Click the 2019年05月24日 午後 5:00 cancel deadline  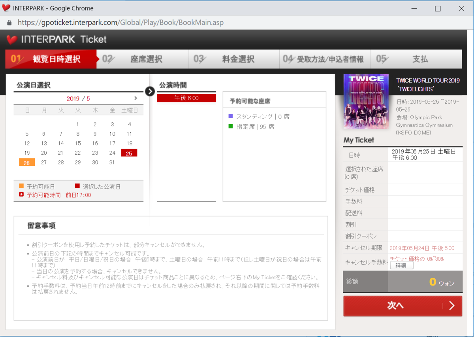[x=422, y=248]
